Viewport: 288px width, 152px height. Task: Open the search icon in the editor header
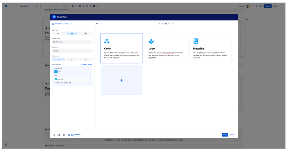click(256, 6)
